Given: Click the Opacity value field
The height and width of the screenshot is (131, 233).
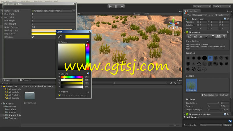Looking at the screenshot, I should [225, 106].
